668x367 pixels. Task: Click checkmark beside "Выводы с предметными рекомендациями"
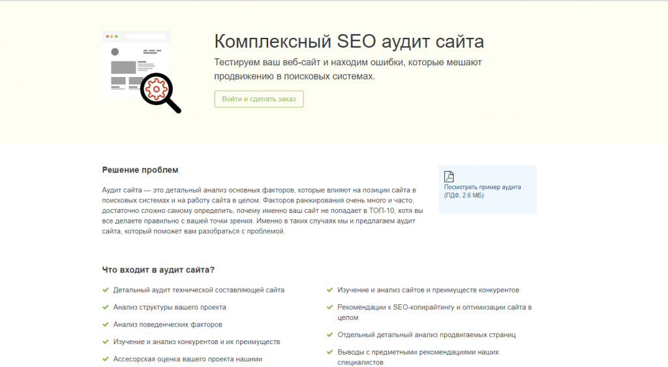coord(330,352)
